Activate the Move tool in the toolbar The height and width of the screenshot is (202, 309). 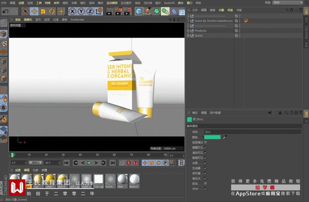pyautogui.click(x=34, y=12)
